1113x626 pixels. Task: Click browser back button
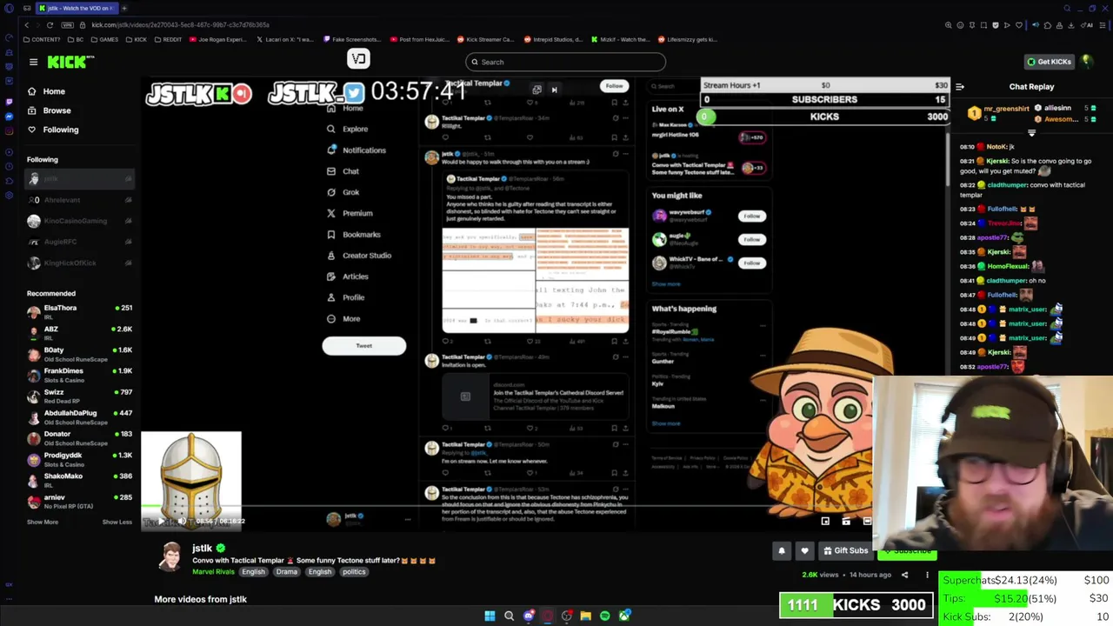[x=26, y=25]
